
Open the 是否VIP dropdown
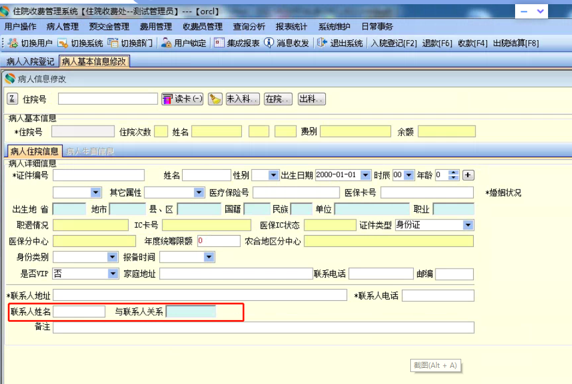tap(113, 273)
